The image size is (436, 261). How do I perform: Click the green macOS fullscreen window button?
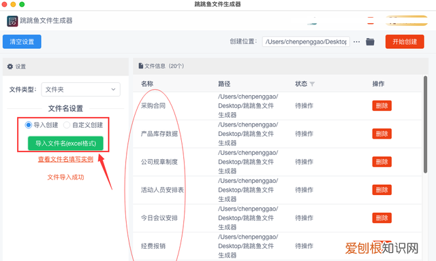(22, 4)
